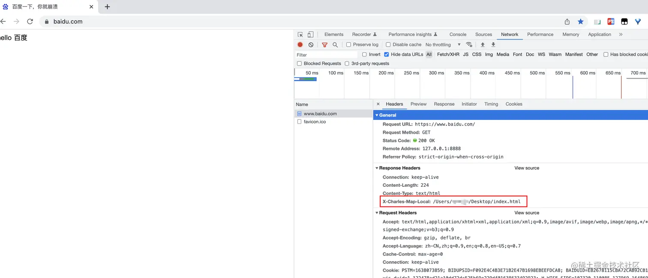Check Has blocked cookies option
The height and width of the screenshot is (278, 648).
tap(606, 54)
